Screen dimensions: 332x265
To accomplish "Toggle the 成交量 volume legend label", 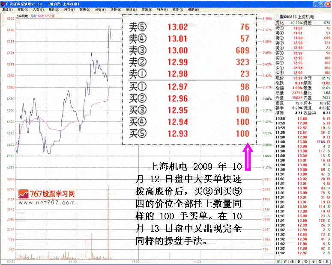I will pyautogui.click(x=50, y=15).
